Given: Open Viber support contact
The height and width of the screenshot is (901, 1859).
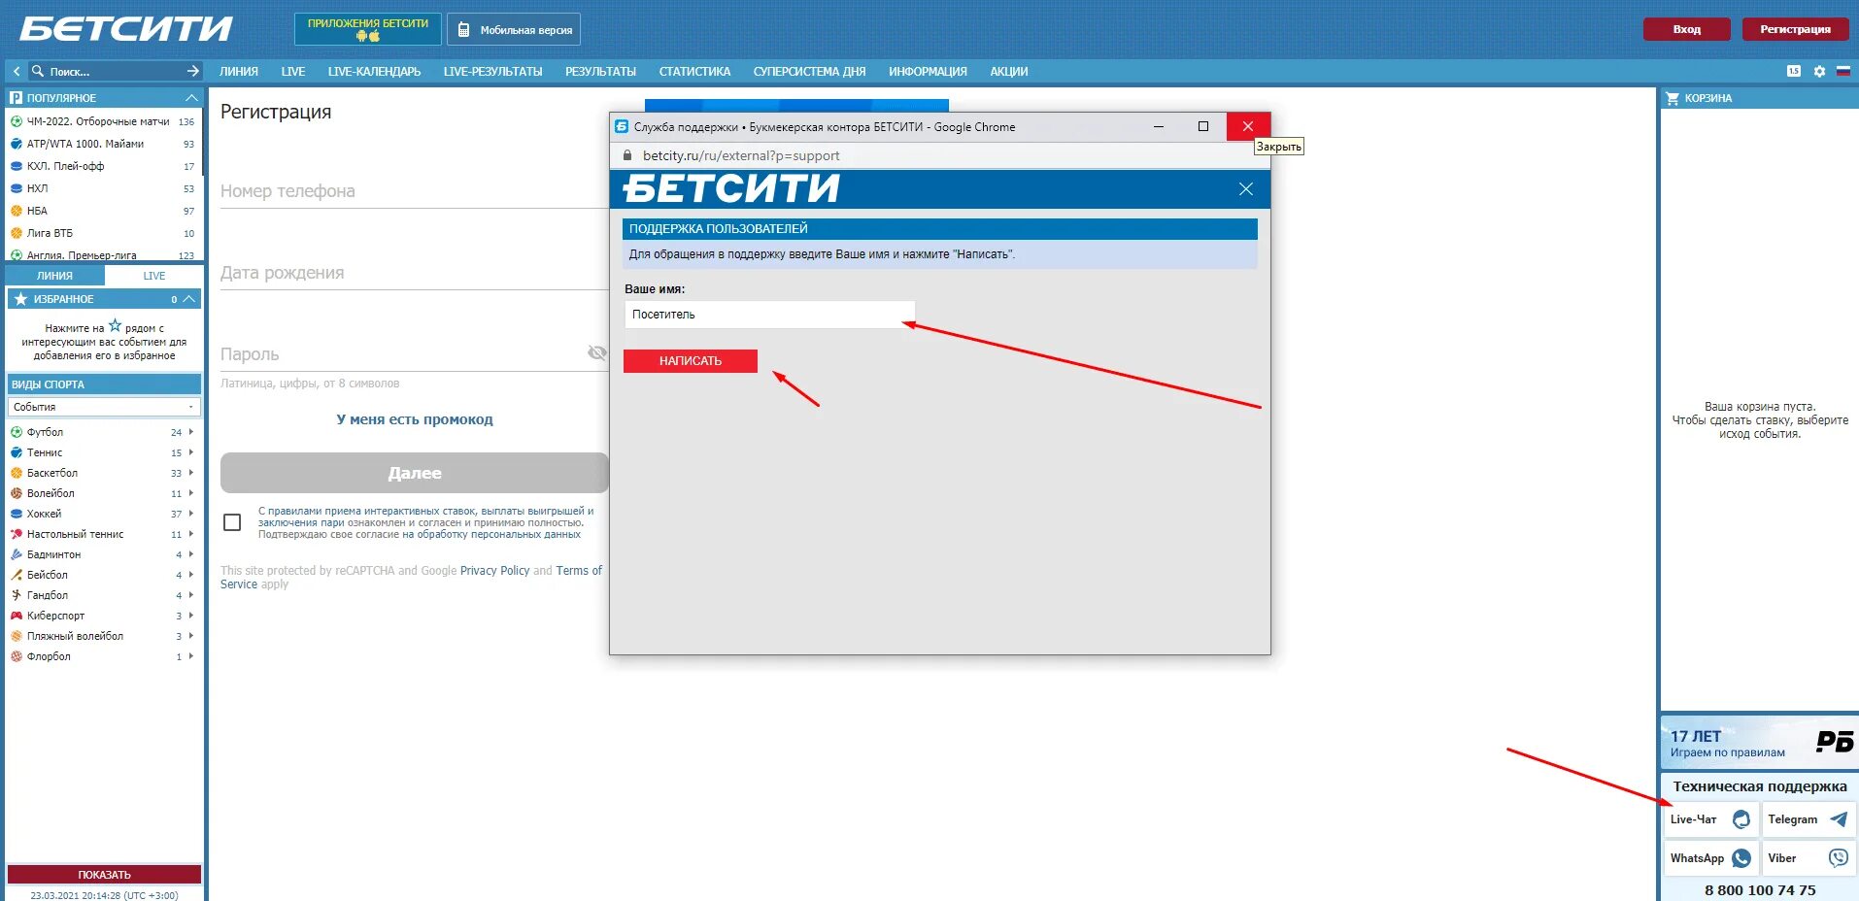Looking at the screenshot, I should click(x=1808, y=858).
